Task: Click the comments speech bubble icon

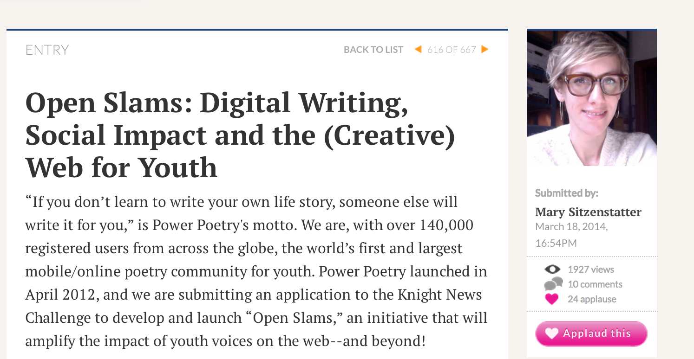Action: [553, 284]
